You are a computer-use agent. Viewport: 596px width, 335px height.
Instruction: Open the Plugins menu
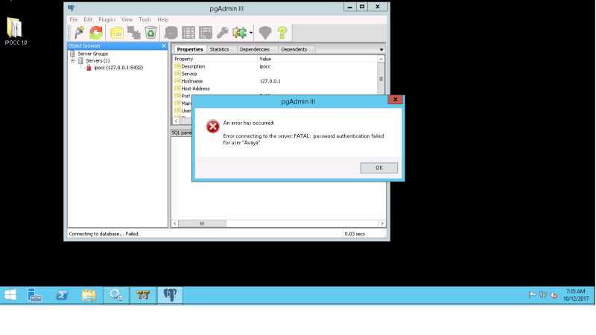click(x=107, y=19)
